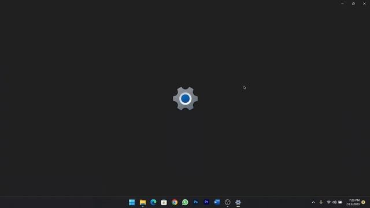Open the clock and date flyout
The width and height of the screenshot is (370, 208).
tap(353, 202)
